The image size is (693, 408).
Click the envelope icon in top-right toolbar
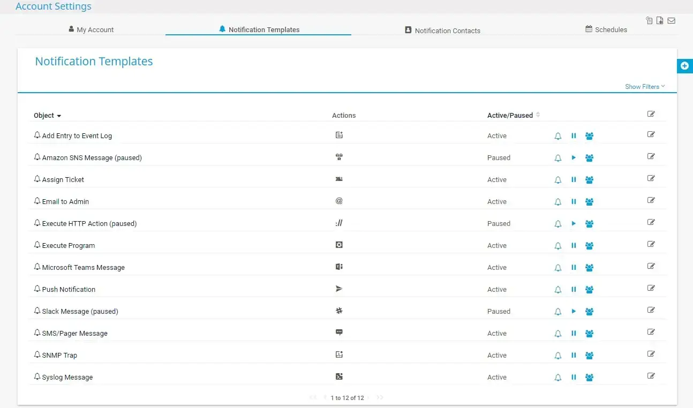(x=671, y=20)
